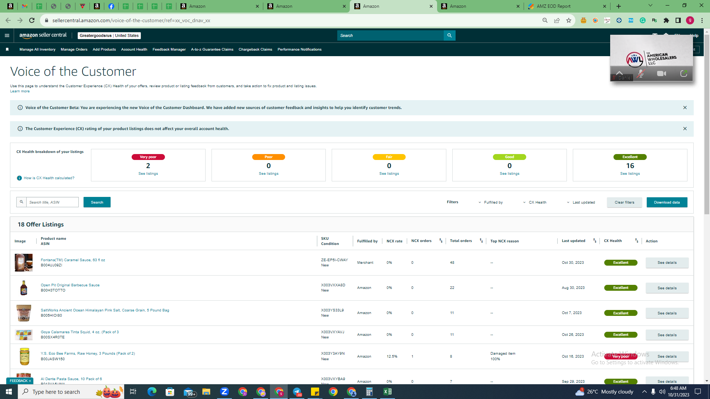Open the Greatergoodsrus account switcher
Screen dimensions: 710x399
pyautogui.click(x=109, y=35)
